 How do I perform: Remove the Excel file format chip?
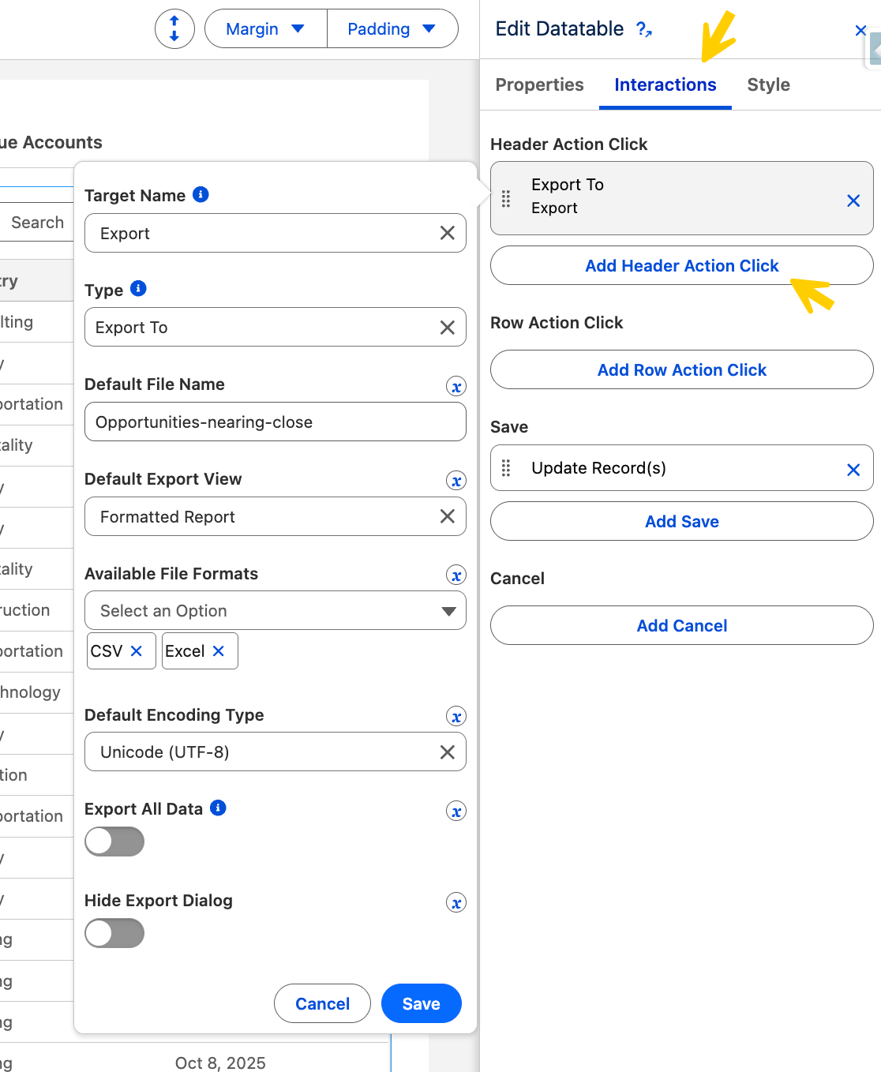point(219,651)
